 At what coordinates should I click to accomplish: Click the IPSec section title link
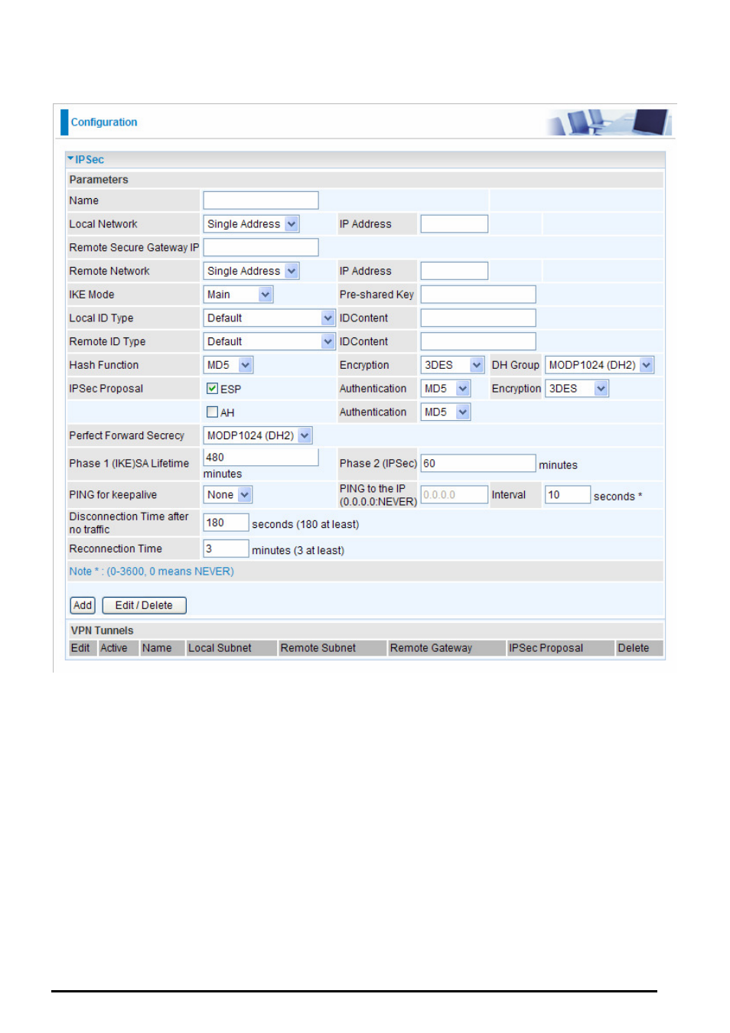(90, 159)
